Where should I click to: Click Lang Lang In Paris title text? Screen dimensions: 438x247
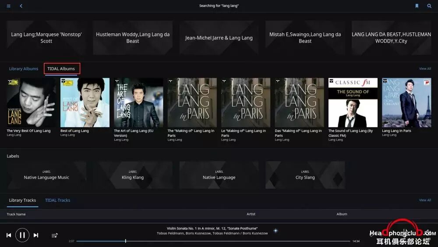(x=397, y=131)
